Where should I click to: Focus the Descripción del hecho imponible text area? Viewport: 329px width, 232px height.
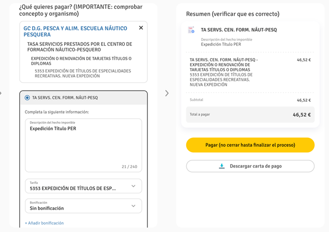(83, 145)
